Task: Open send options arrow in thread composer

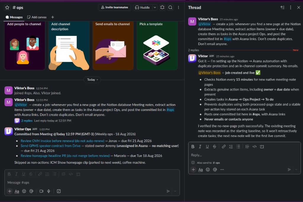Action: [296, 170]
